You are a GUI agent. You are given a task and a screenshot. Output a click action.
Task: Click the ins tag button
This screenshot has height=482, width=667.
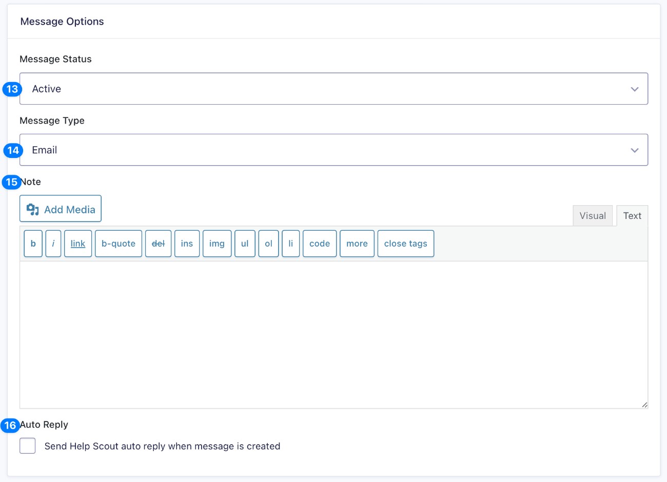(187, 244)
